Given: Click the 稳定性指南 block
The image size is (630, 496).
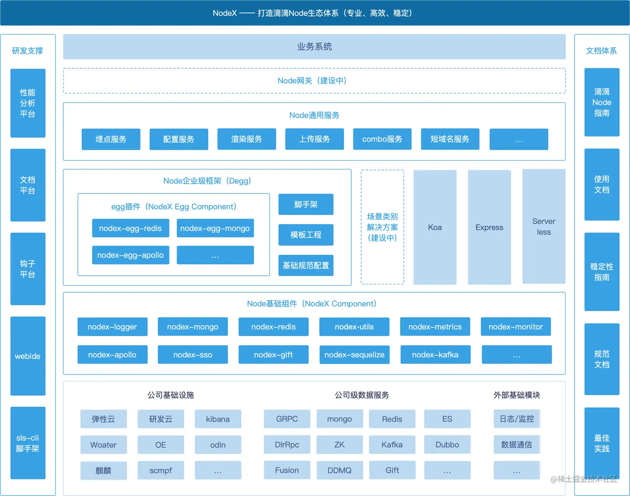Looking at the screenshot, I should tap(602, 272).
